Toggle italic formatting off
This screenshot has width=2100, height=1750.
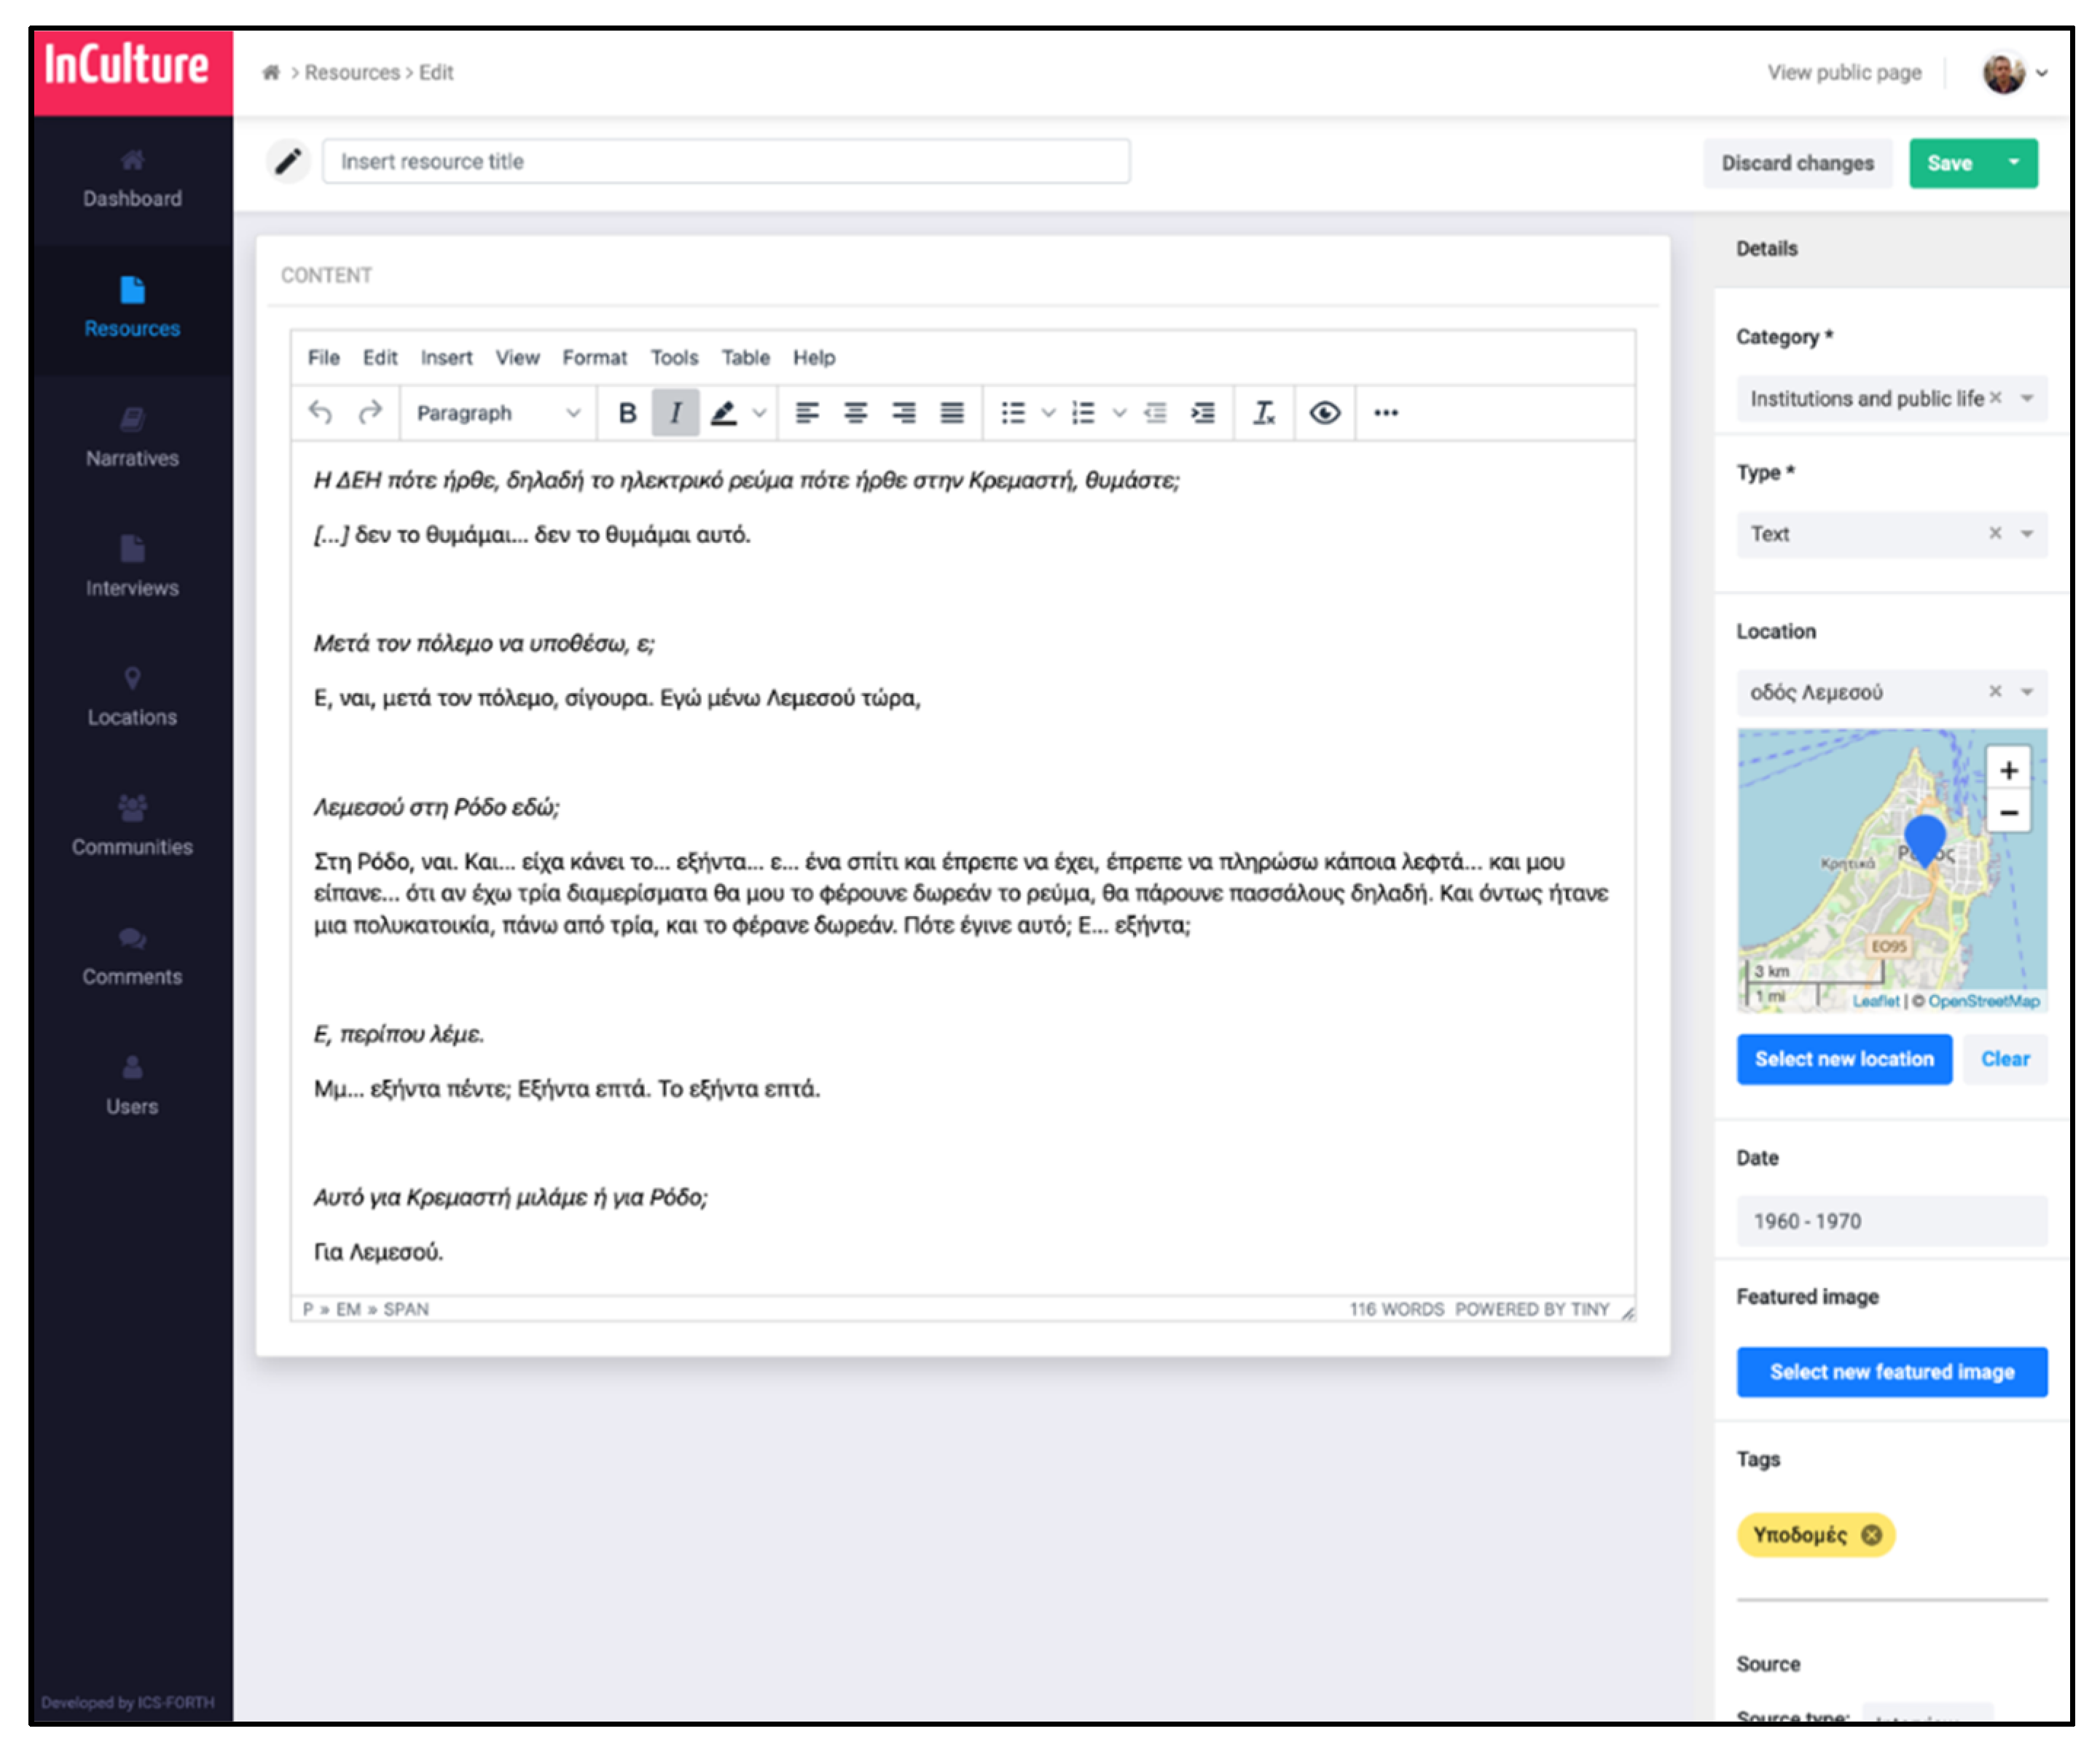676,413
